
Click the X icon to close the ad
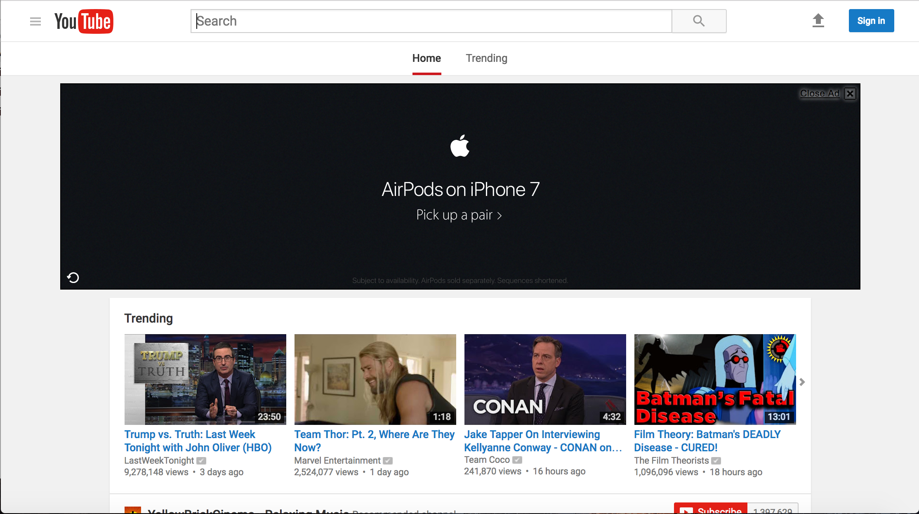850,94
